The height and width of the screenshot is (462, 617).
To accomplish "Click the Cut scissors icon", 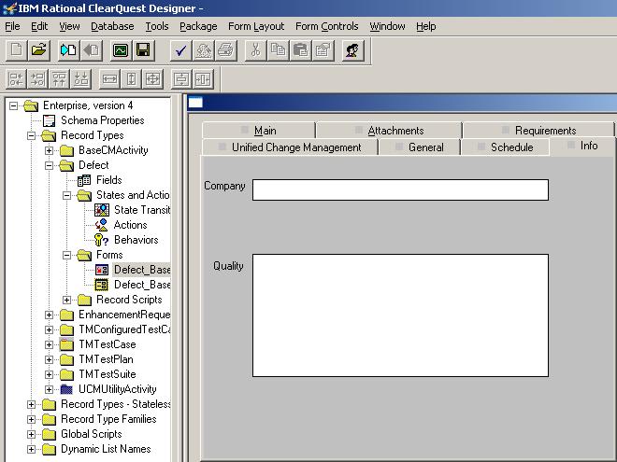I will pos(255,50).
